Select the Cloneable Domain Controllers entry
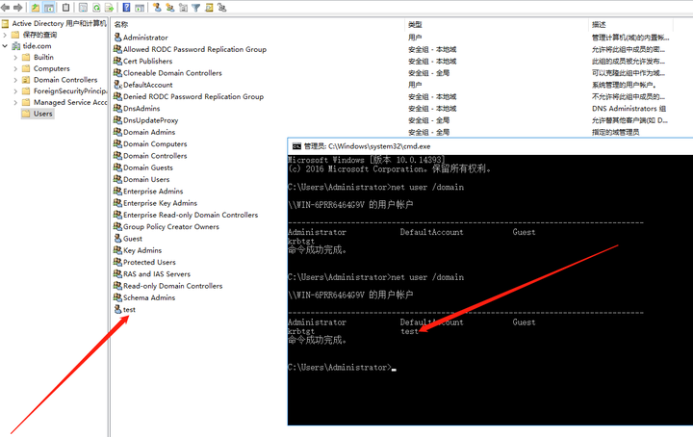This screenshot has width=693, height=437. coord(172,73)
